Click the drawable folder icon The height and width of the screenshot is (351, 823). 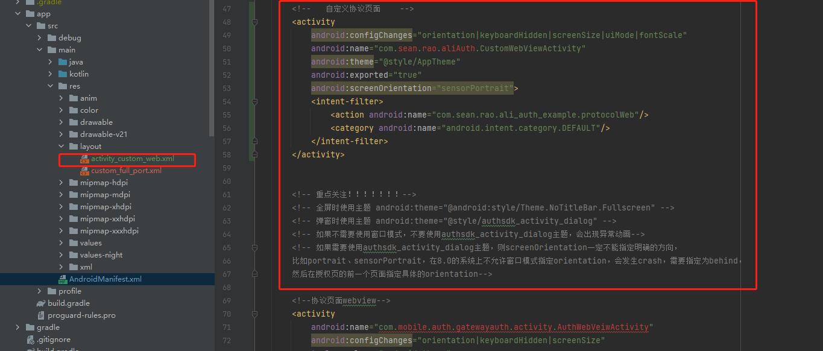tap(72, 122)
